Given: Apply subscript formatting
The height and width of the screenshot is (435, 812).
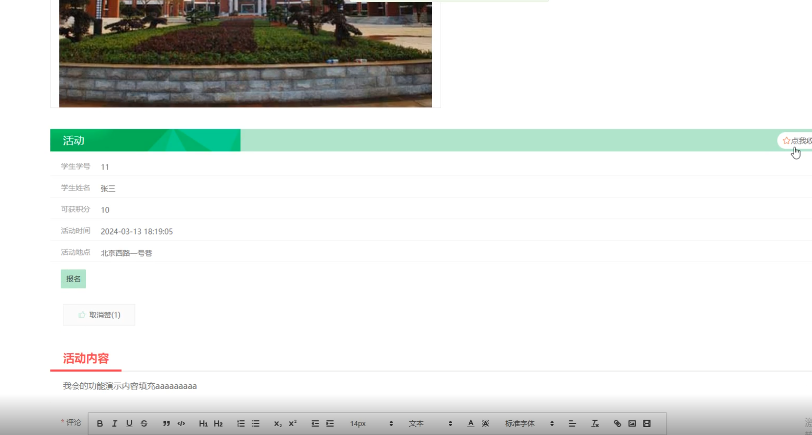Looking at the screenshot, I should (x=278, y=423).
